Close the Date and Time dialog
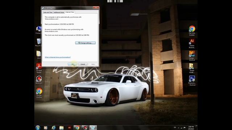Image resolution: width=232 pixels, height=130 pixels. click(96, 8)
